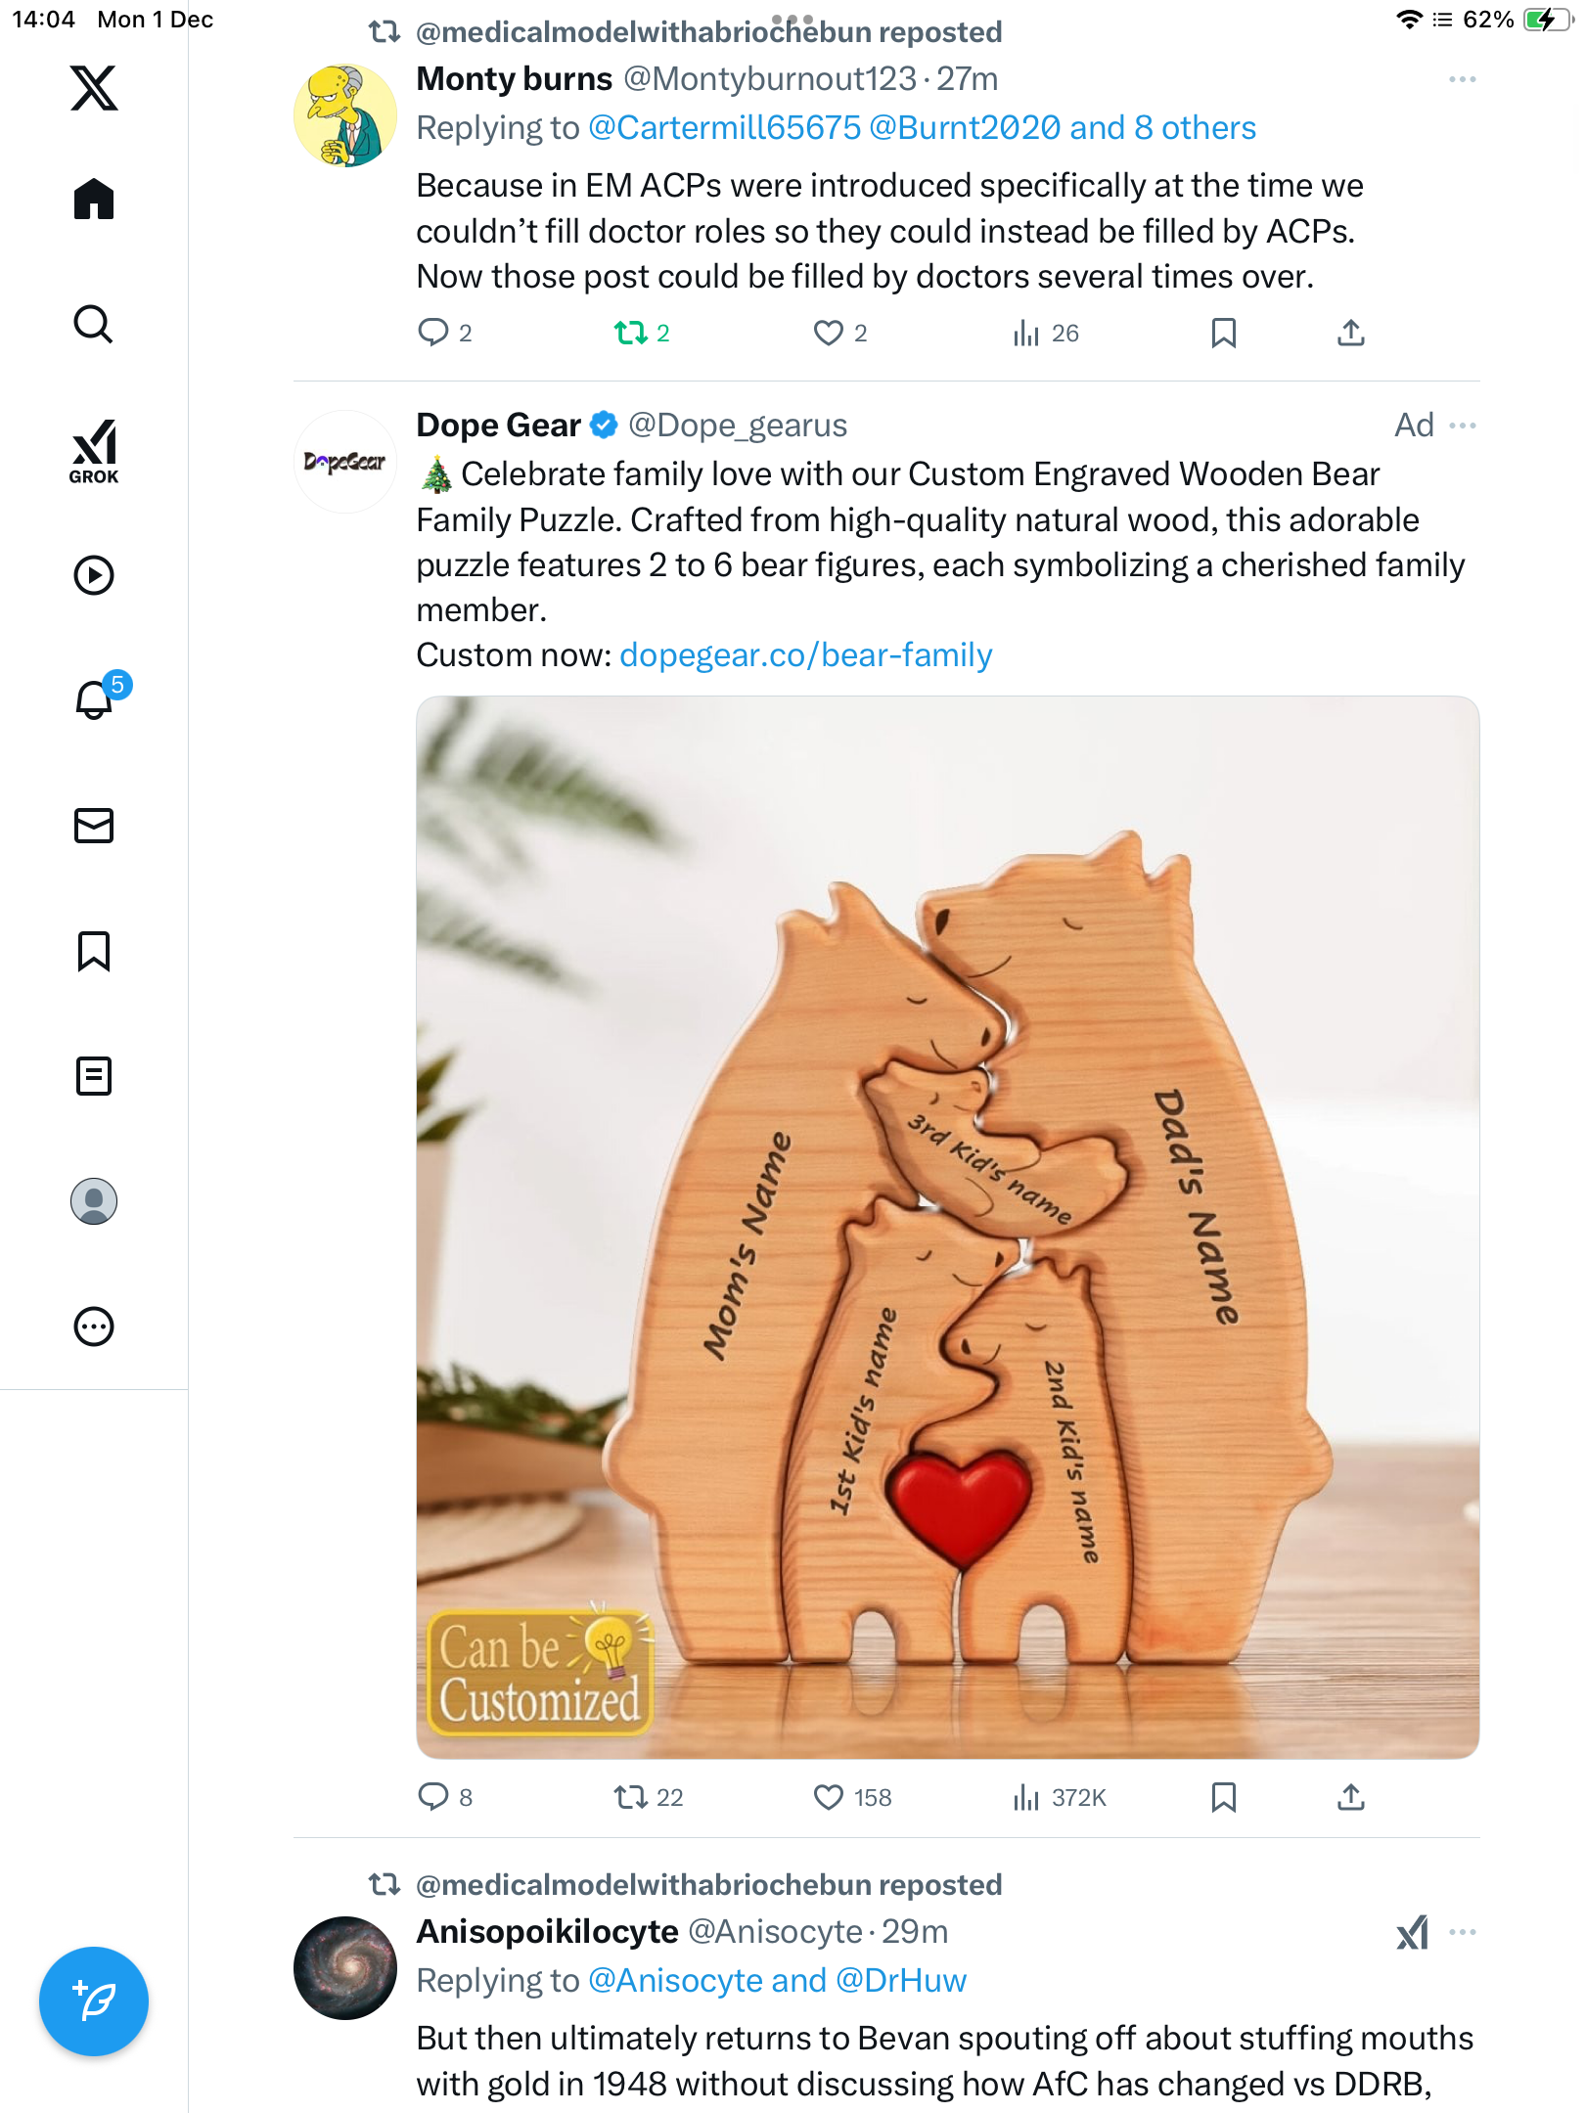Open sidebar Bookmarks
This screenshot has height=2113, width=1585.
click(x=94, y=951)
